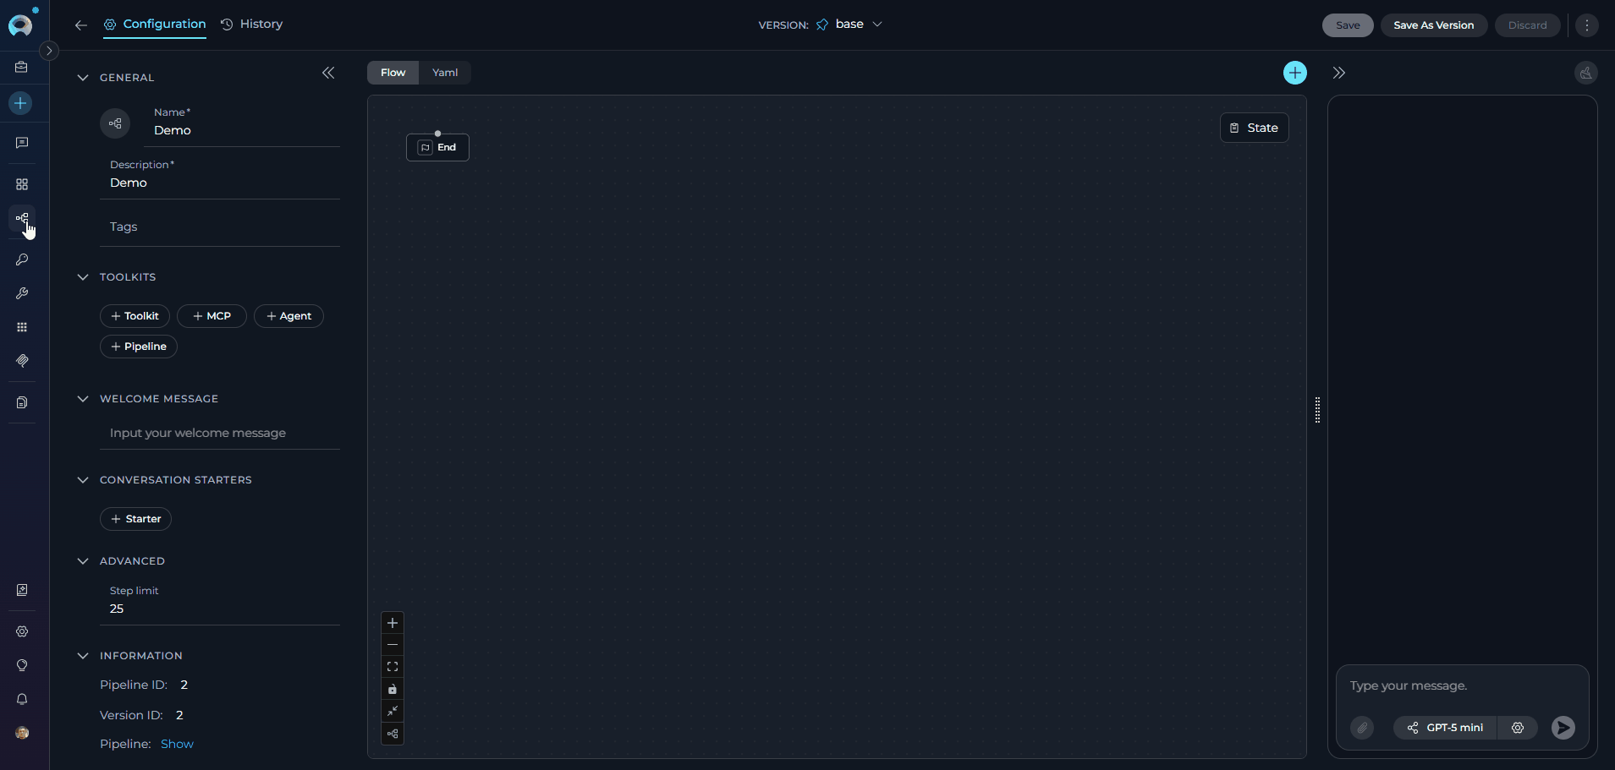
Task: Zoom in on the flow canvas
Action: (392, 623)
